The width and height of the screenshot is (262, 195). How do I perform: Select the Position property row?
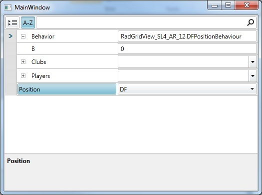(67, 89)
